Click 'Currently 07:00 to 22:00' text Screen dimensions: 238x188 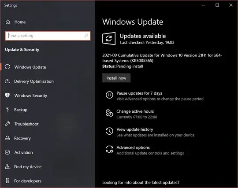point(137,117)
